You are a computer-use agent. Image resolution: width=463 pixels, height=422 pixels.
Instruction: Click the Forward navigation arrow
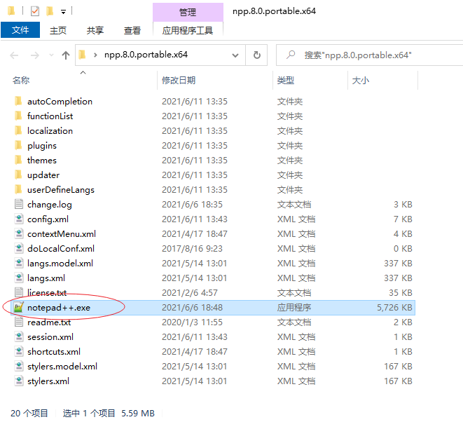[35, 55]
